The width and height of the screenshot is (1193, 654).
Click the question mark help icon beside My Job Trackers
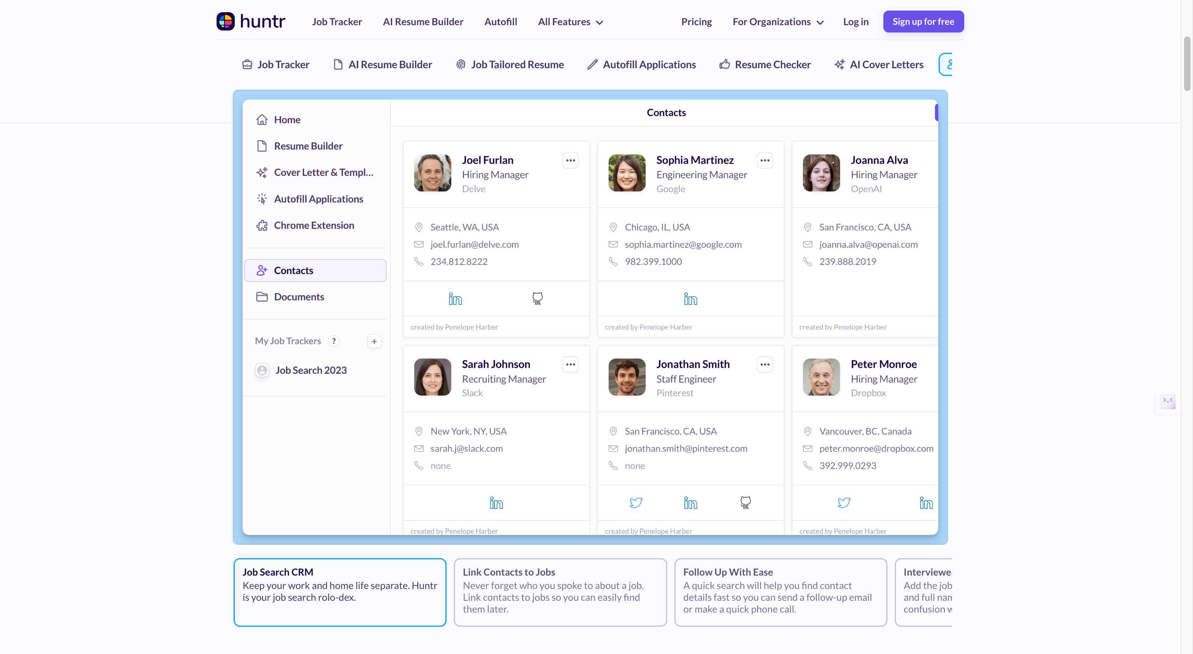pos(334,341)
